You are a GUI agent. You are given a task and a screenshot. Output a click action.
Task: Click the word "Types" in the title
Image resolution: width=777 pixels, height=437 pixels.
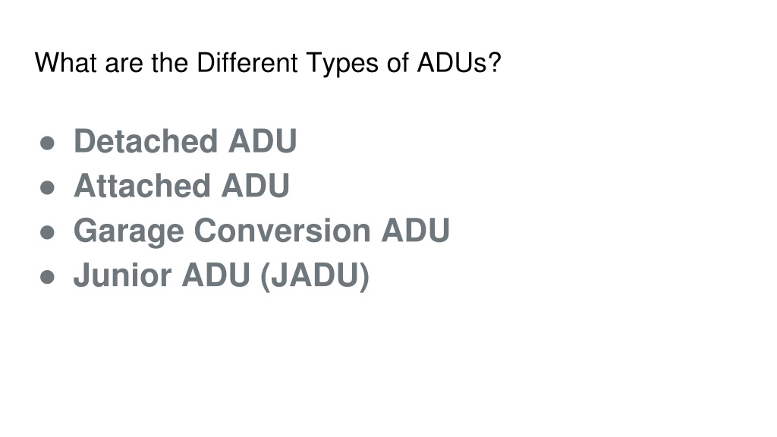tap(342, 64)
